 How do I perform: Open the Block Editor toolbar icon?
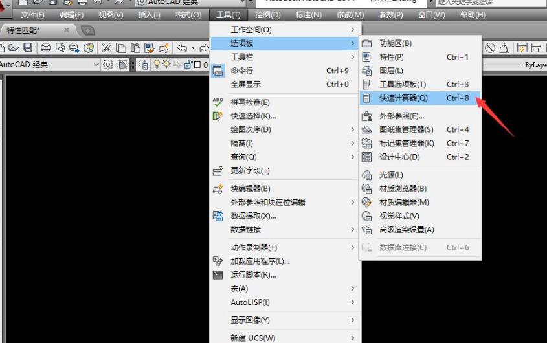tap(164, 47)
